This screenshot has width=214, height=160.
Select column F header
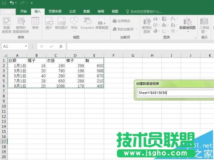(113, 55)
